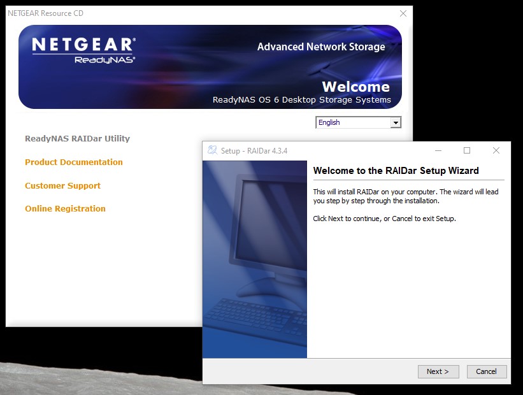Click the Advanced Network Storage text
Screen dimensions: 523x395
[x=320, y=47]
